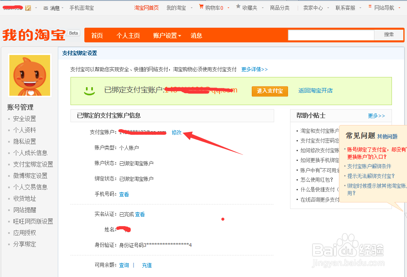
Task: Click the envelope message icon
Action: click(46, 8)
